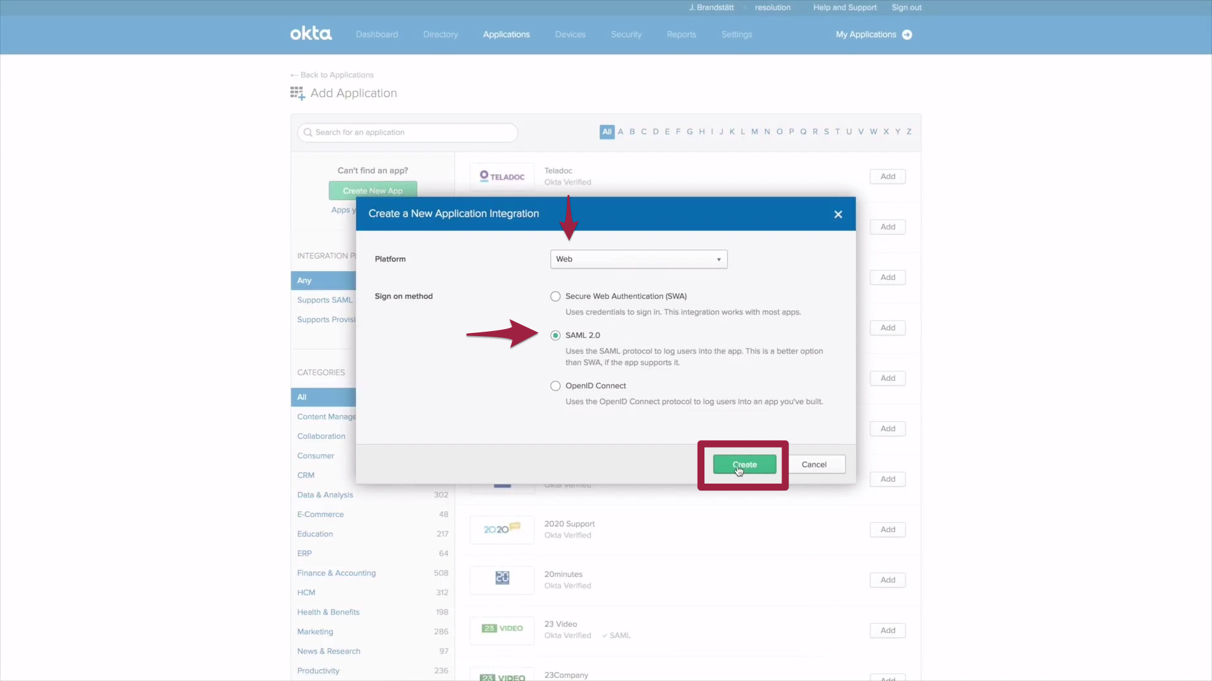Select HCM category
The width and height of the screenshot is (1212, 681).
pos(306,593)
